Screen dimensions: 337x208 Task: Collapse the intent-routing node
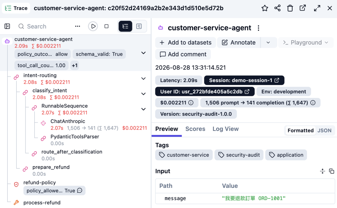(143, 78)
